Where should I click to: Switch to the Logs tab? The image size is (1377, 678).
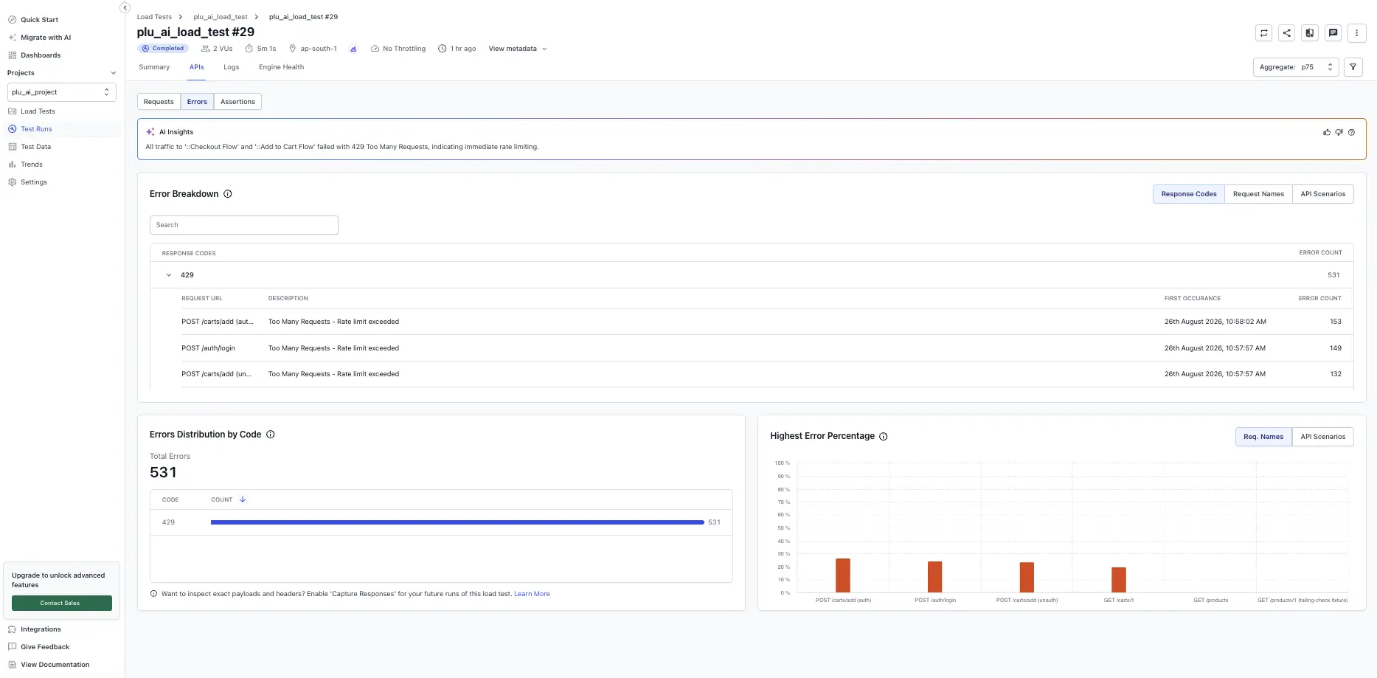coord(232,67)
